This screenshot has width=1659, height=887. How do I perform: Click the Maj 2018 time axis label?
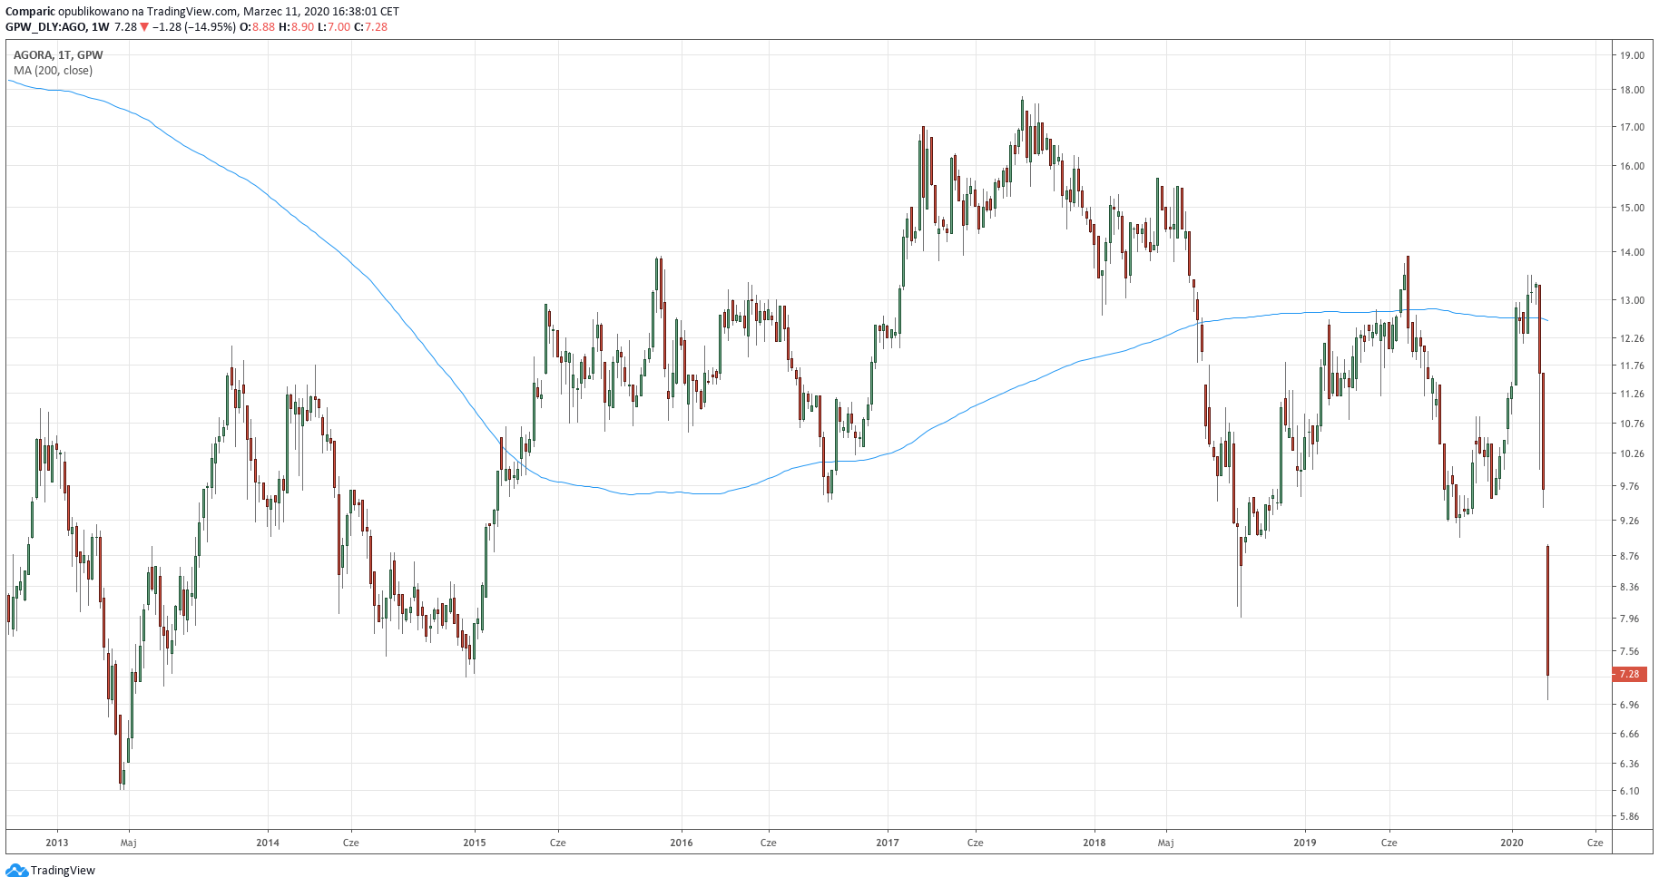click(1166, 843)
